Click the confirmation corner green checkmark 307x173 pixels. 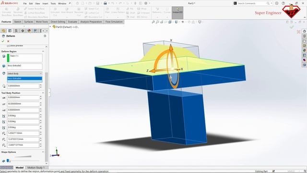point(292,27)
